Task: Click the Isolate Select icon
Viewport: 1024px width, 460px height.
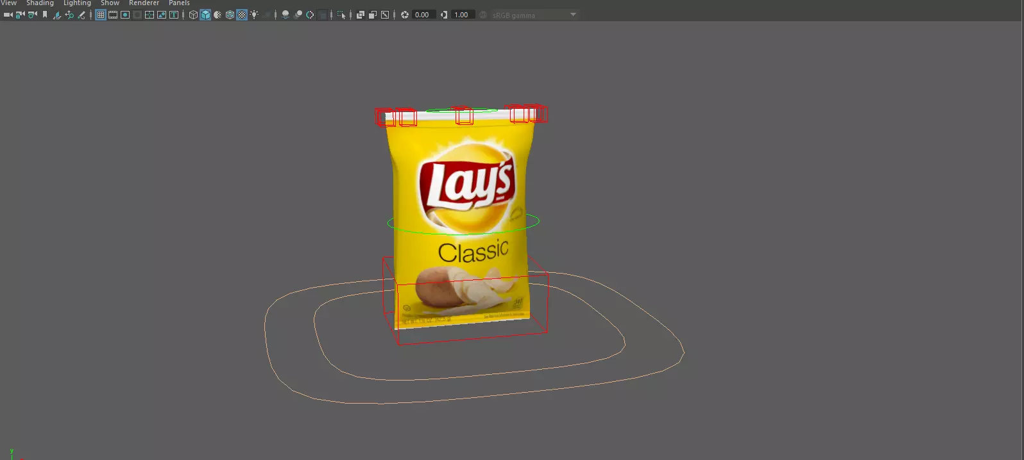Action: 341,15
